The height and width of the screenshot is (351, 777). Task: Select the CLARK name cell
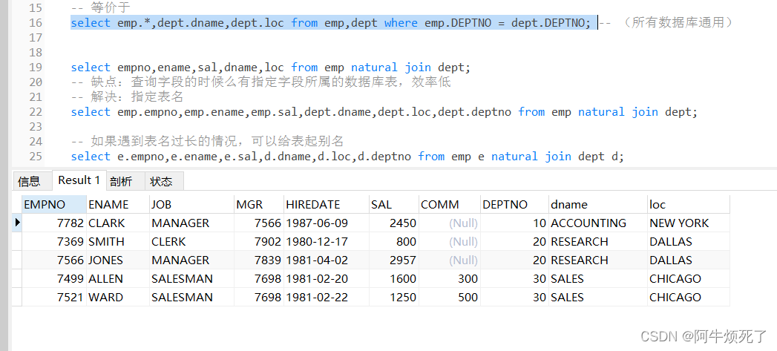click(118, 223)
